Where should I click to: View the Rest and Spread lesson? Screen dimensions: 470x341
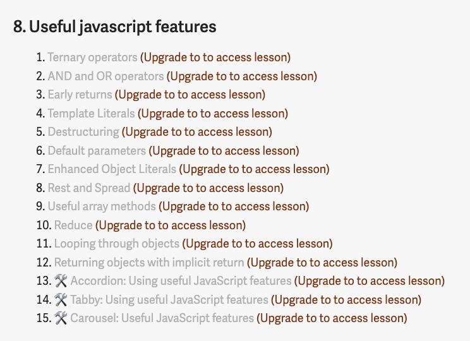pyautogui.click(x=89, y=188)
